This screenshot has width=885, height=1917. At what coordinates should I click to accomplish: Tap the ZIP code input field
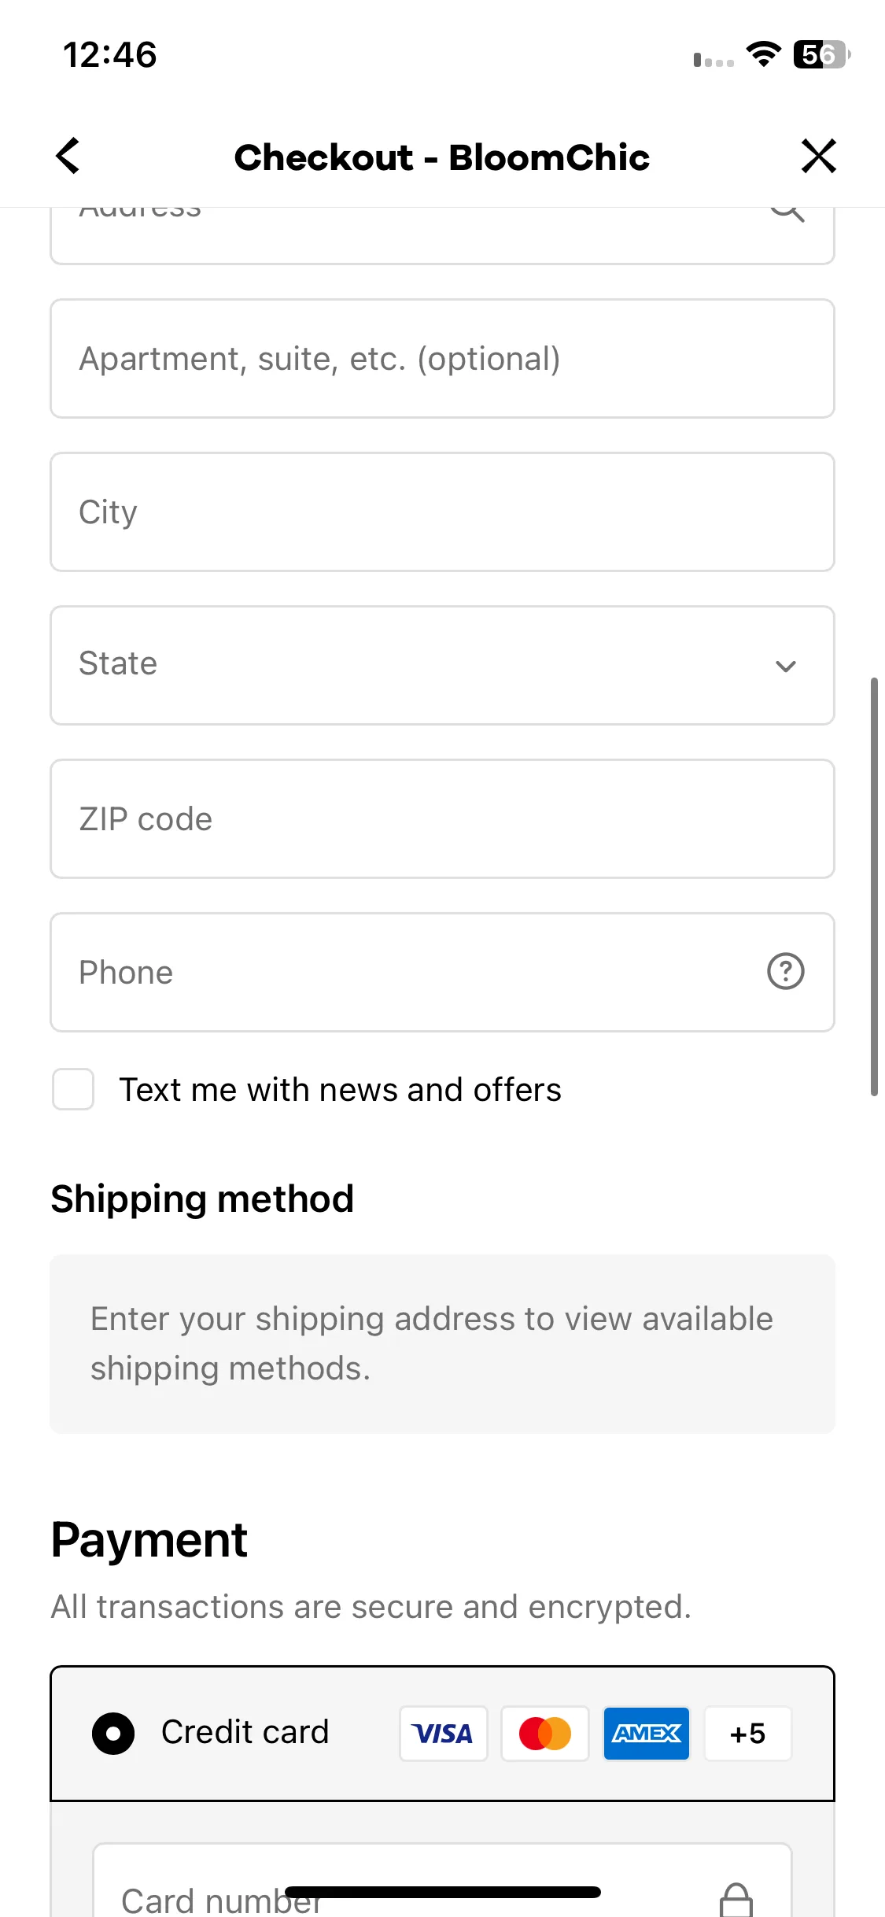click(x=442, y=818)
